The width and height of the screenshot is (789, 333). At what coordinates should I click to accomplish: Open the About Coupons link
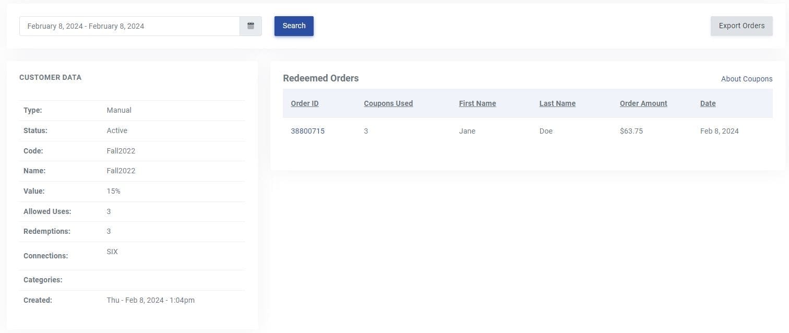746,79
